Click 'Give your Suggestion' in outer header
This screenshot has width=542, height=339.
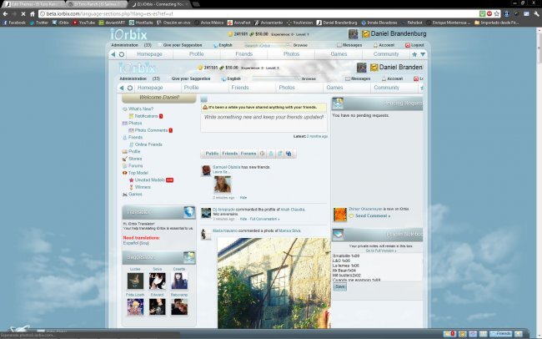click(x=182, y=45)
